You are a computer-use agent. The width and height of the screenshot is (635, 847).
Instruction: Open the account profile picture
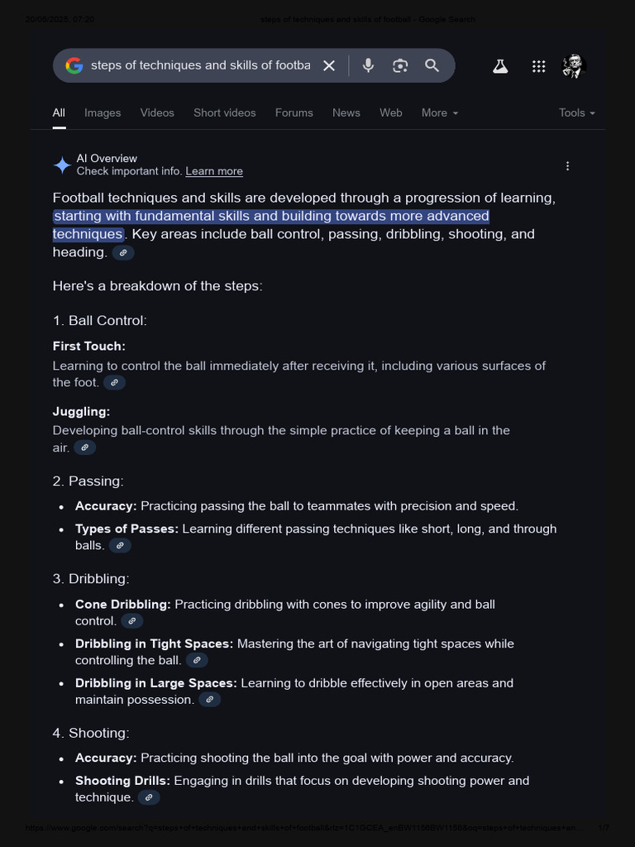tap(574, 66)
